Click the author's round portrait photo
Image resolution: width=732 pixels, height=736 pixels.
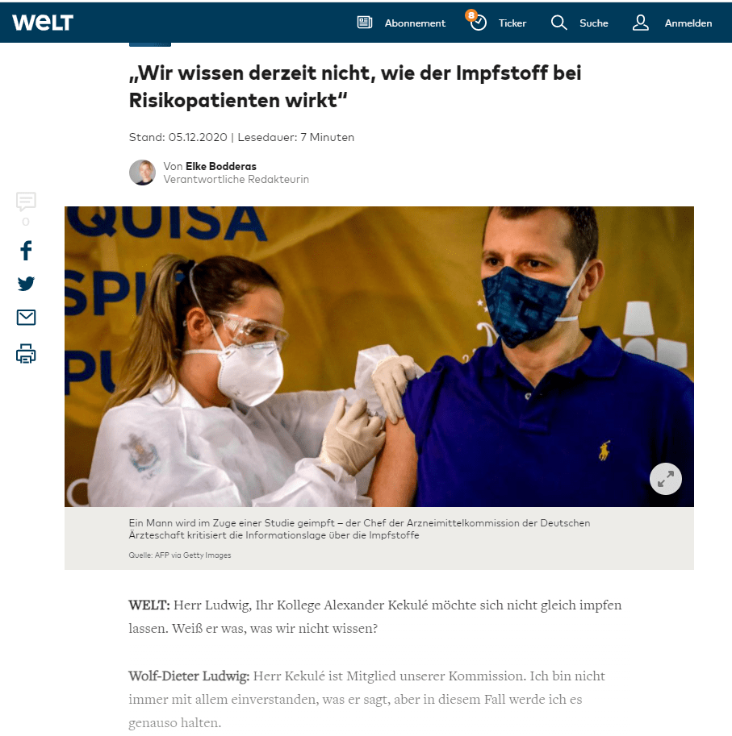click(142, 173)
